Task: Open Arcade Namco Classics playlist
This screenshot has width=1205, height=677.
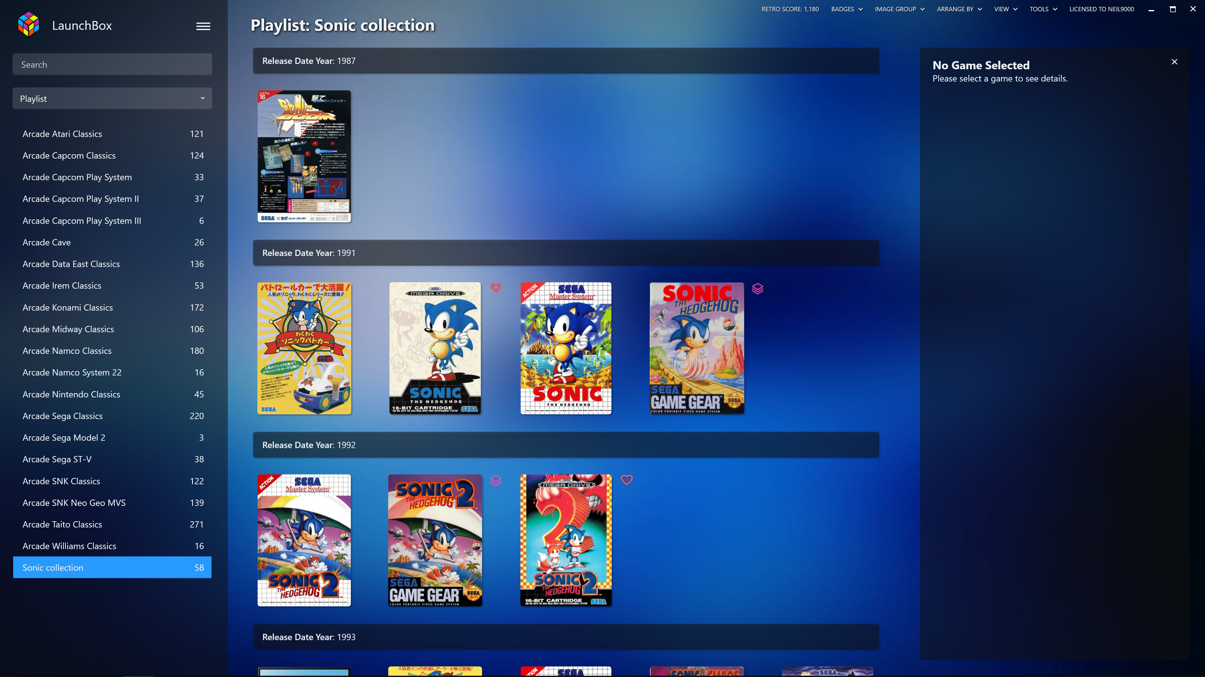Action: click(x=112, y=350)
